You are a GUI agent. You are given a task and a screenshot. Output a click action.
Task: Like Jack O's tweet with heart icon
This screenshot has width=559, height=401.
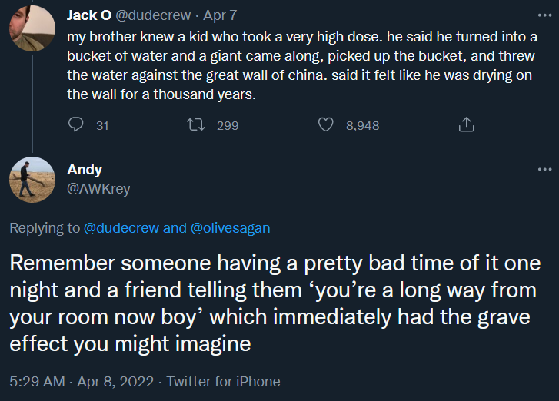point(326,125)
